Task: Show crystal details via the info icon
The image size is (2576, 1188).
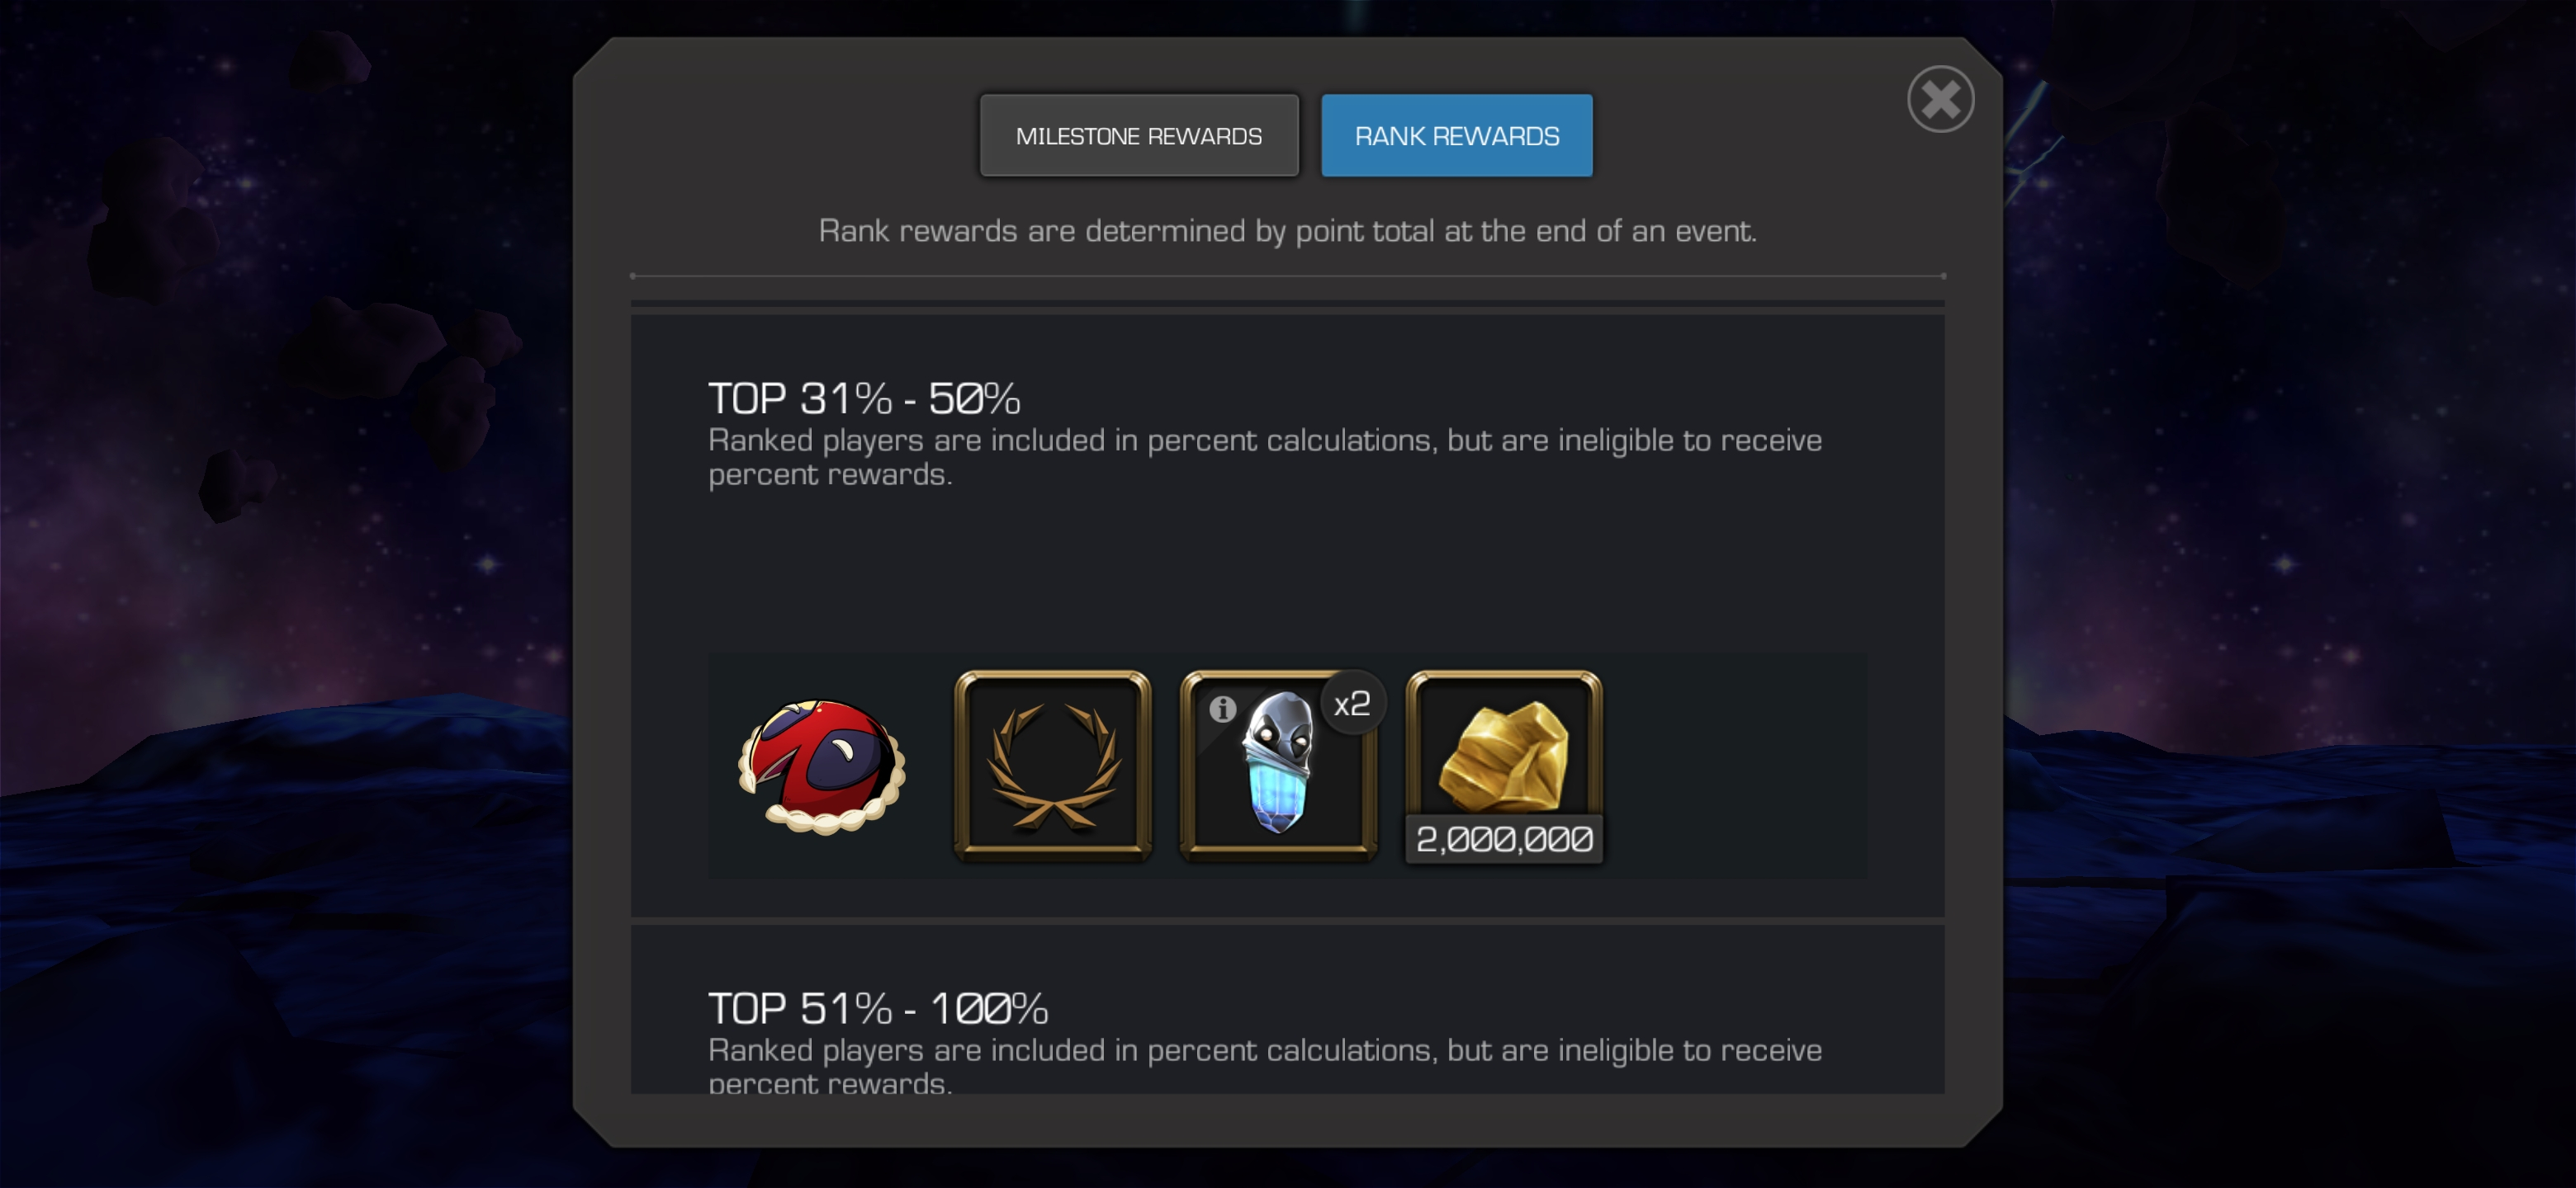Action: (x=1222, y=709)
